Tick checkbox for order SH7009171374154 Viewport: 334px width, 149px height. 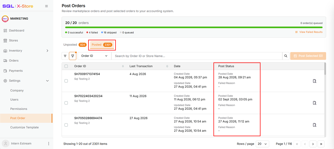tap(66, 81)
